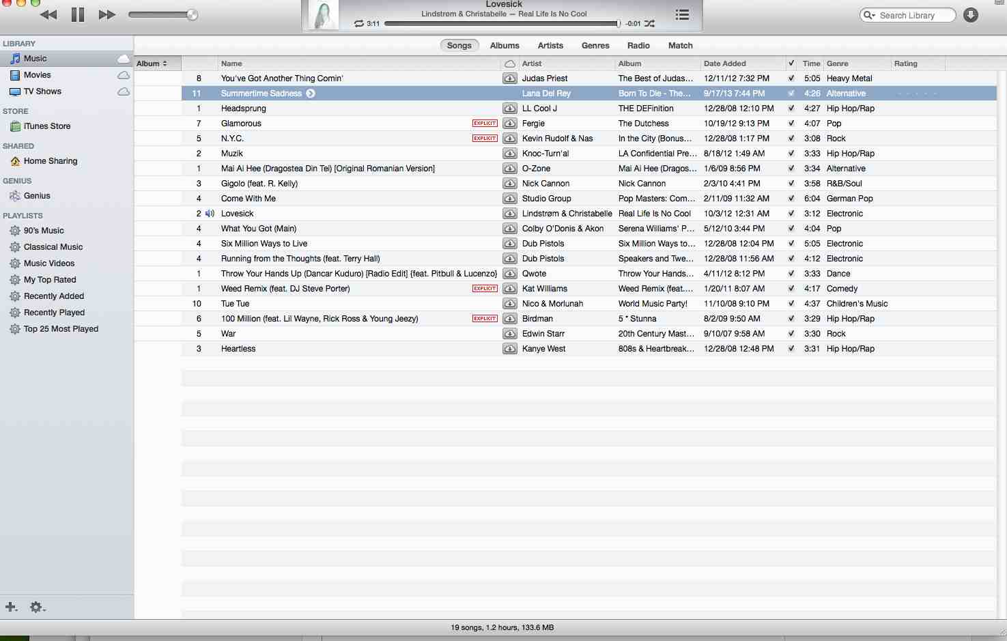Click the Previous track rewind button

tap(48, 14)
